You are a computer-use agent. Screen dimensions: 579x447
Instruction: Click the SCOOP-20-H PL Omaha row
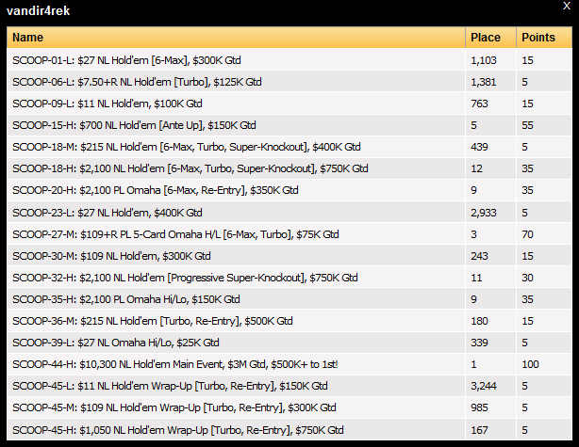pos(289,190)
